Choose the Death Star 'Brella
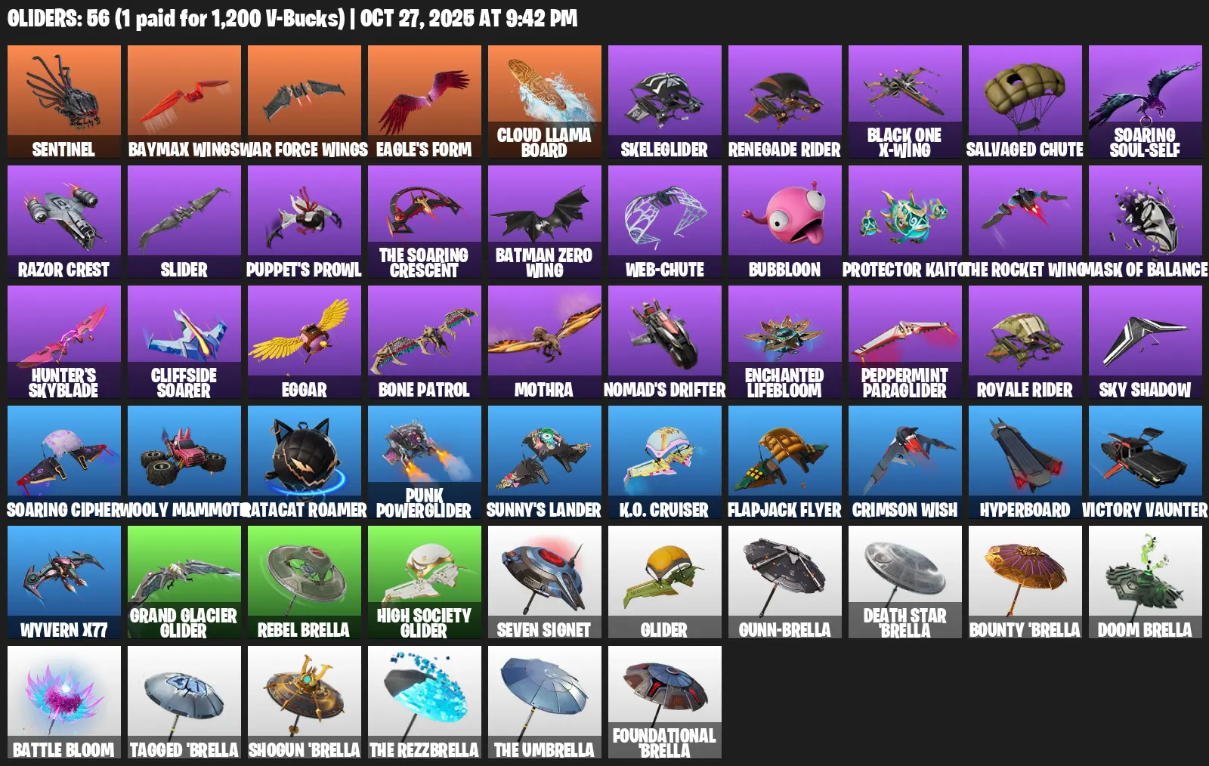The width and height of the screenshot is (1209, 766). coord(905,582)
